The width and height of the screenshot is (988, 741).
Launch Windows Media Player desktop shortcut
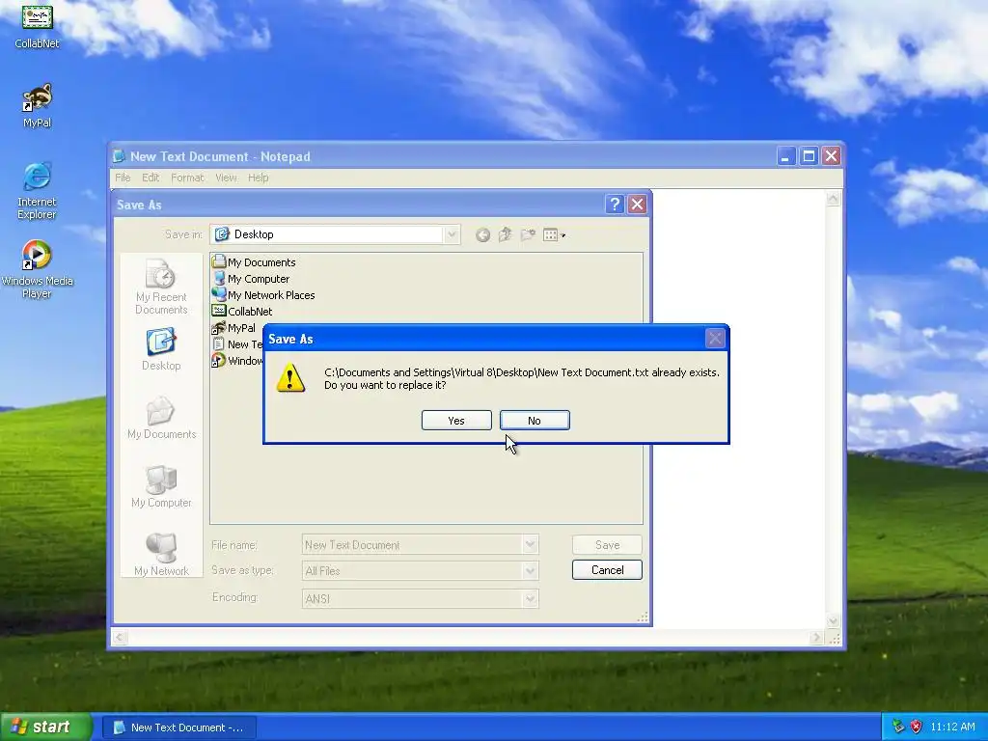37,270
